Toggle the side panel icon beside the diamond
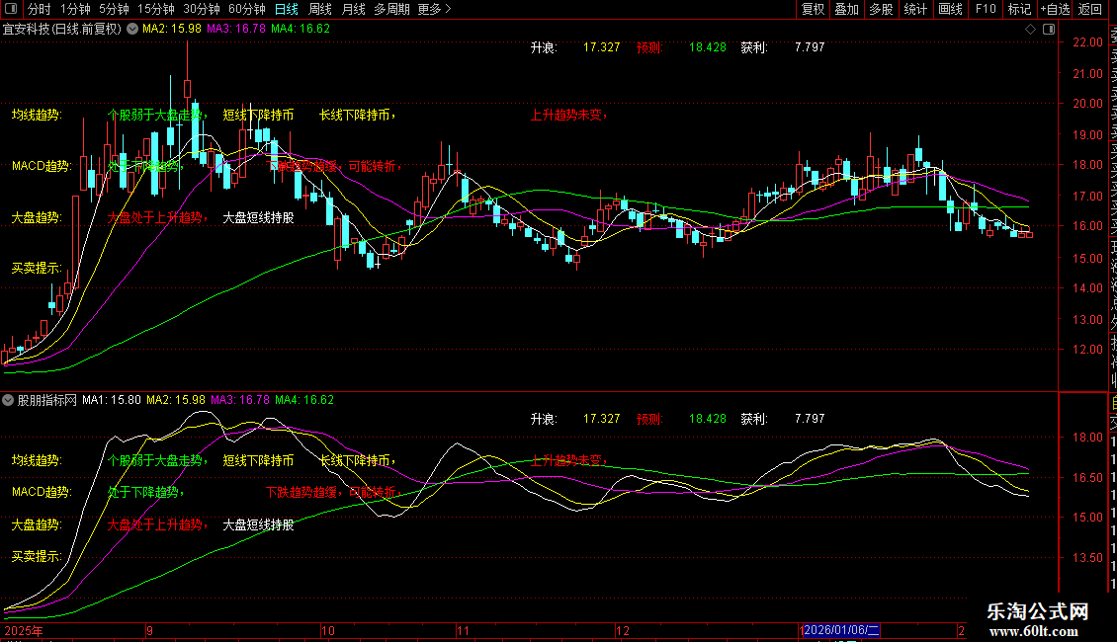The width and height of the screenshot is (1117, 642). point(1049,30)
